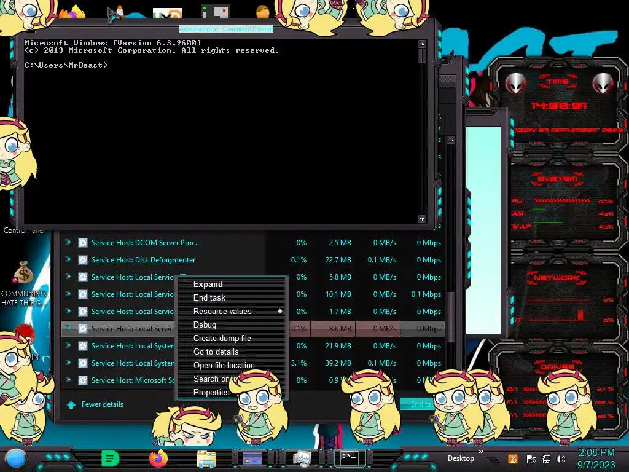The image size is (629, 472).
Task: Expand the Service Host: Disk Defragmenter row arrow
Action: (x=68, y=259)
